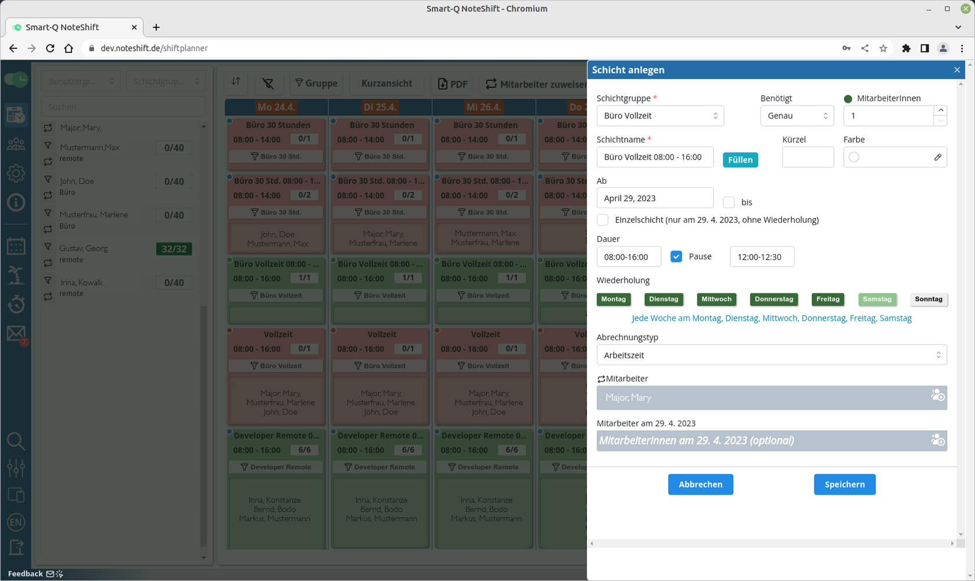The image size is (975, 581).
Task: Select the Schichtgruppe Büro Vollzeit dropdown
Action: [x=660, y=115]
